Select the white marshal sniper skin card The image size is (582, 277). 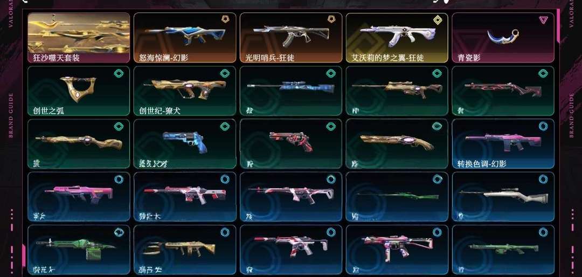[503, 197]
